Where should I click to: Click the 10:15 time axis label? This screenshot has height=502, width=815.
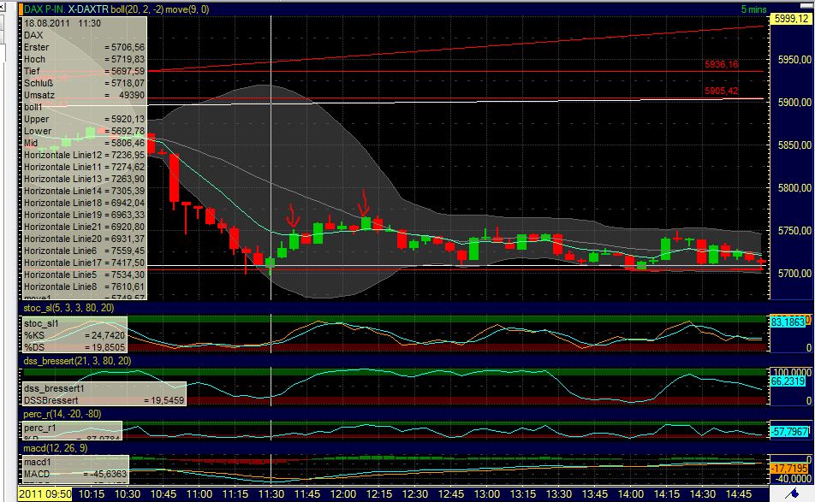92,493
